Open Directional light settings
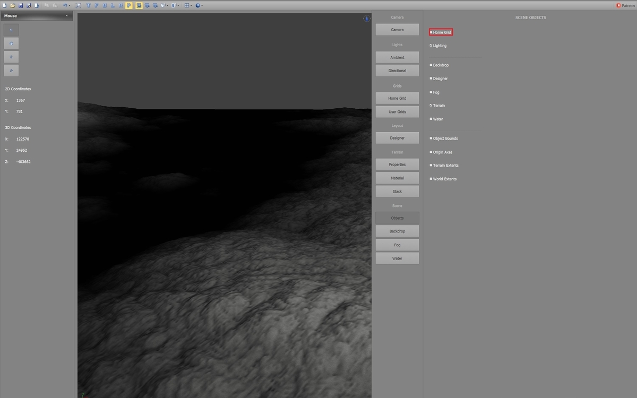 click(x=397, y=71)
